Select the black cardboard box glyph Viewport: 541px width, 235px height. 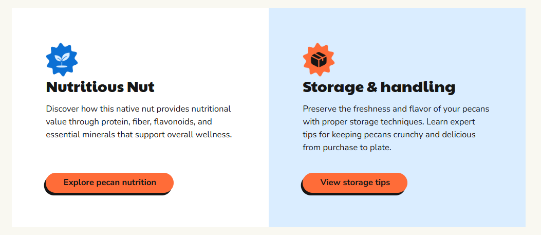click(x=319, y=60)
